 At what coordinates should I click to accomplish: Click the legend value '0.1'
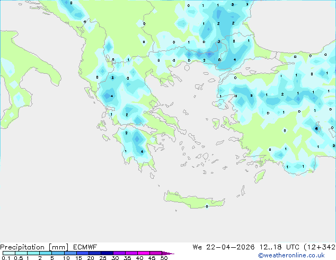(6, 258)
